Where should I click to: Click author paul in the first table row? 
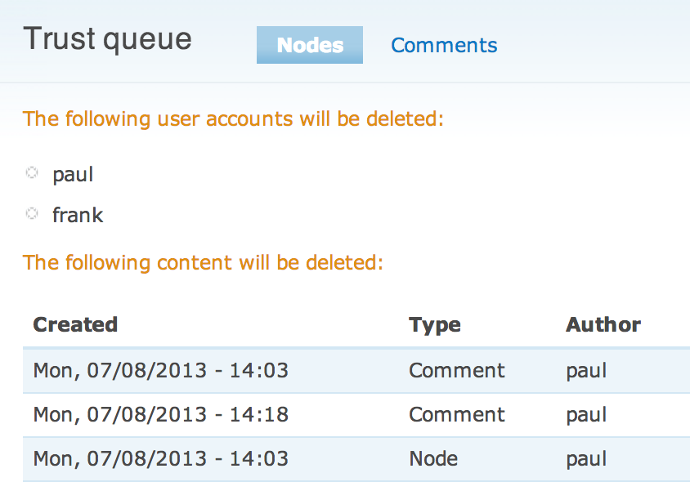(x=585, y=370)
